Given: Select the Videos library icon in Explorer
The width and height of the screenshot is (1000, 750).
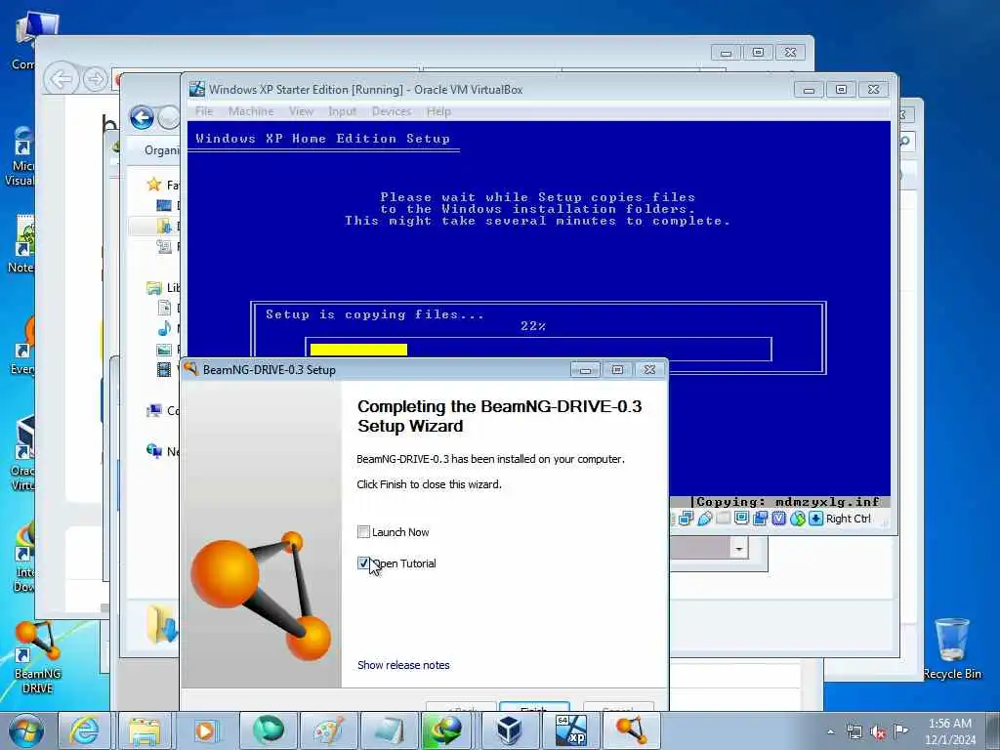Looking at the screenshot, I should tap(164, 369).
